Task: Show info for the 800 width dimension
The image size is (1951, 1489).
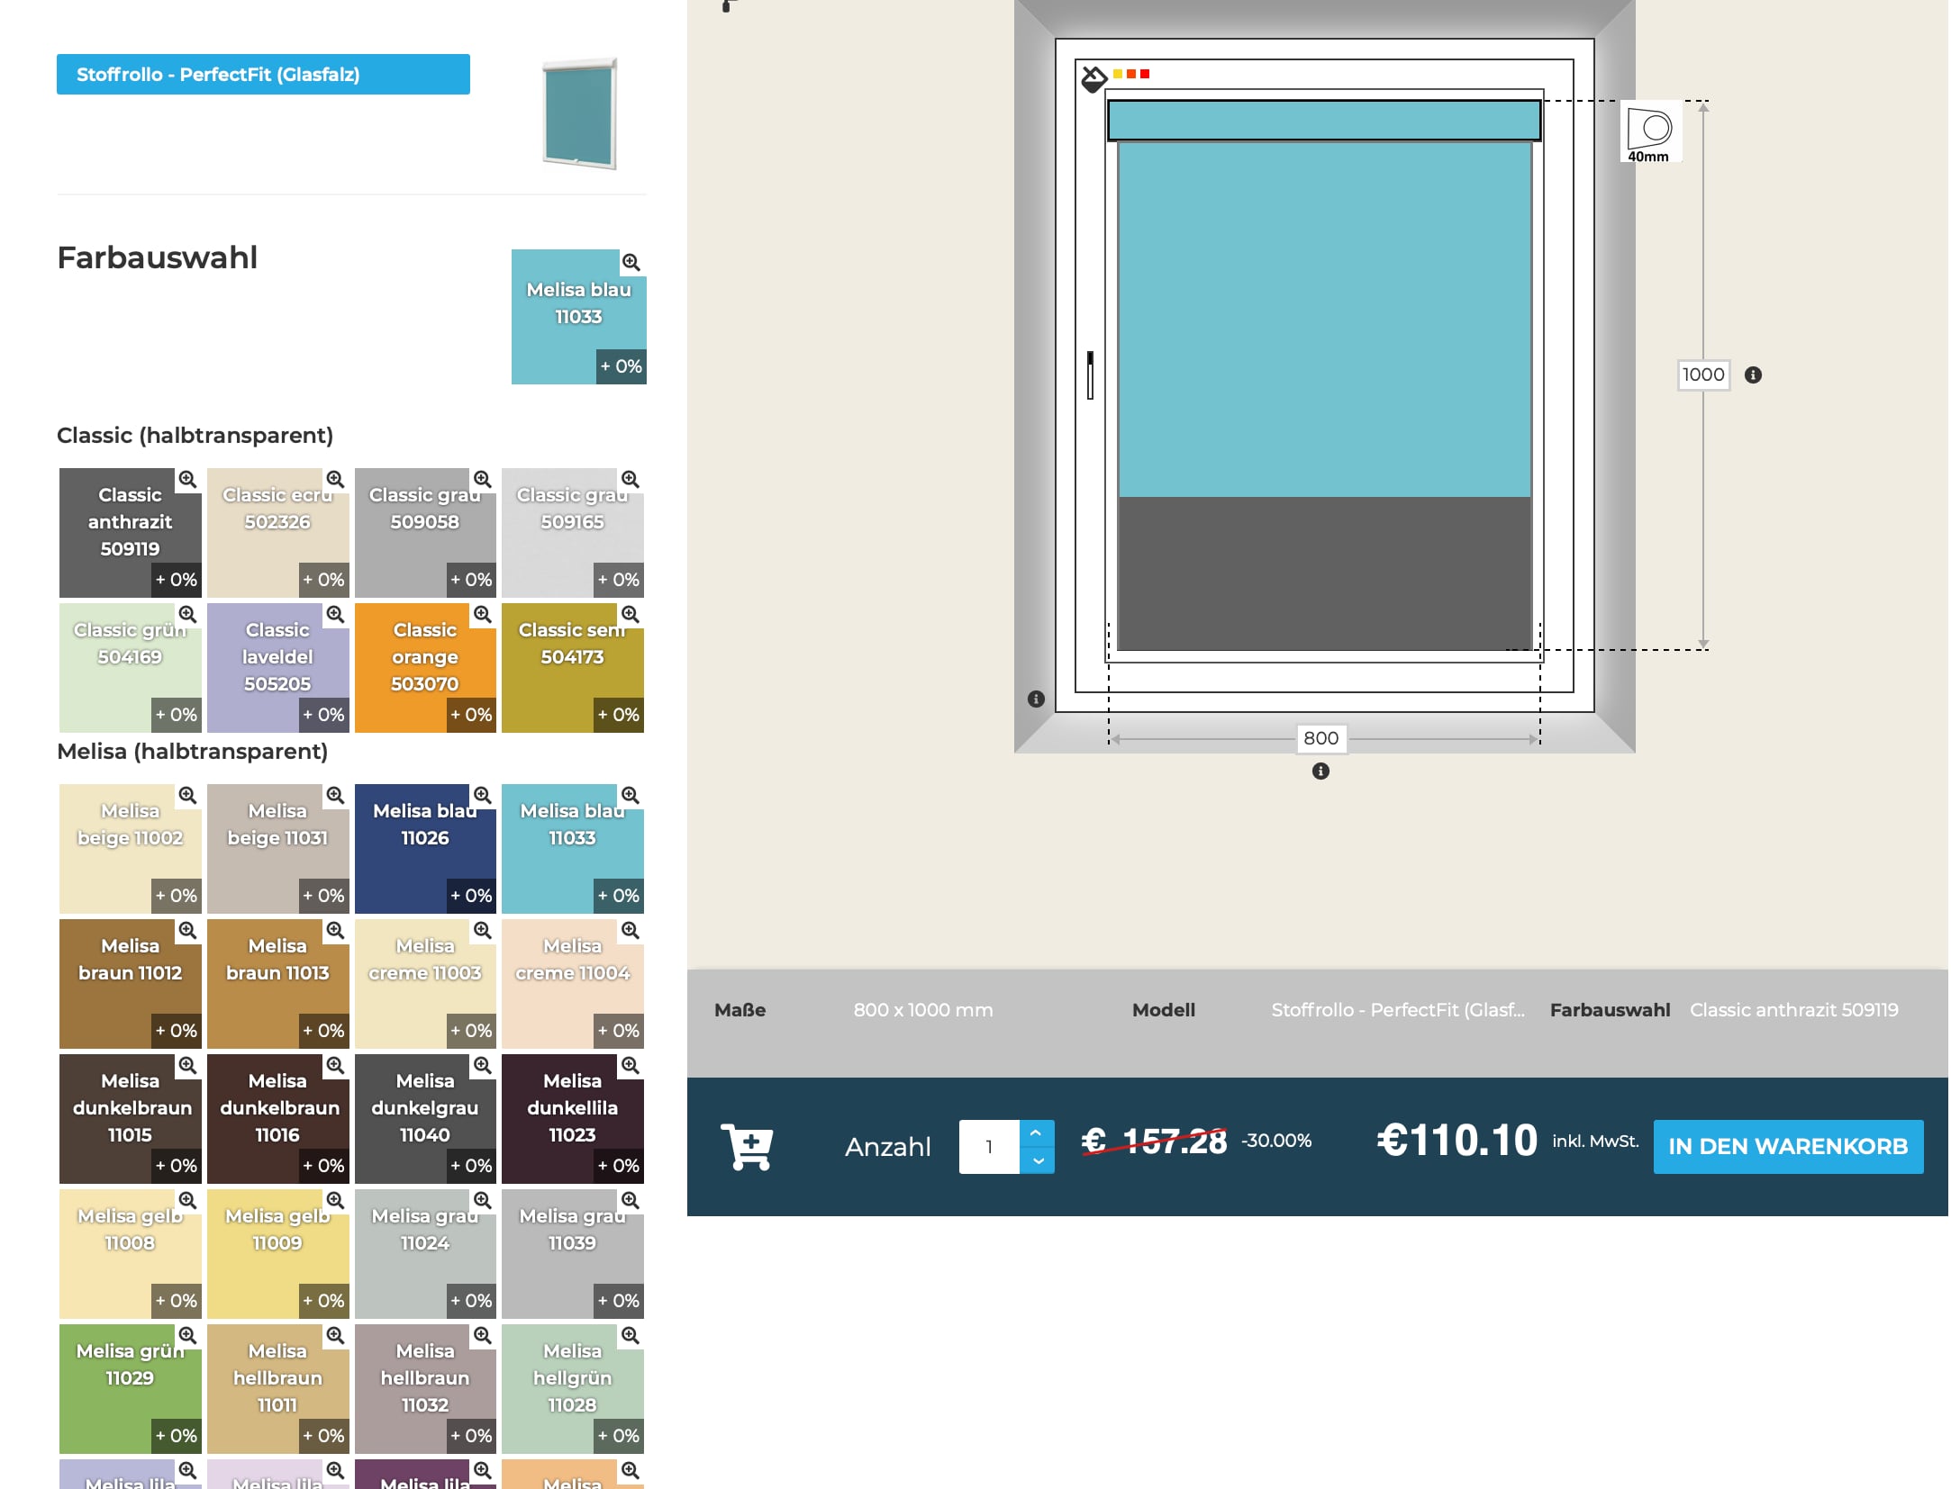Action: coord(1320,771)
